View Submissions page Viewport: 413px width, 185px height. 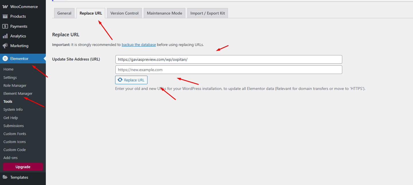(x=13, y=126)
